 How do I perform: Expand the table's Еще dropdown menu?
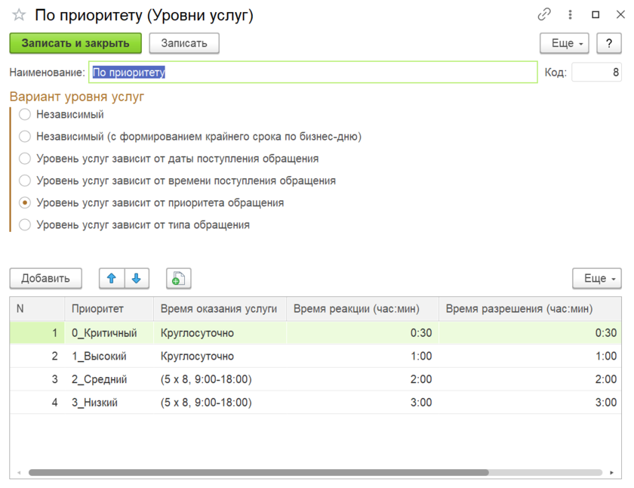(x=596, y=279)
